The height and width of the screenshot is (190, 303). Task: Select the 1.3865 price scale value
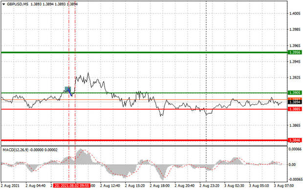pos(295,125)
